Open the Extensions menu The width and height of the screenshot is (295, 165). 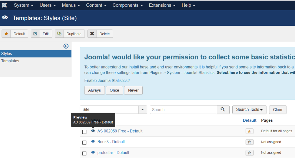click(162, 5)
